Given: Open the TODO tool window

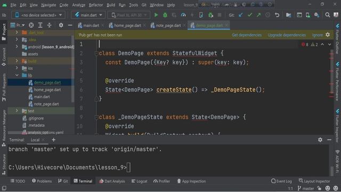Looking at the screenshot, I should (18, 181).
